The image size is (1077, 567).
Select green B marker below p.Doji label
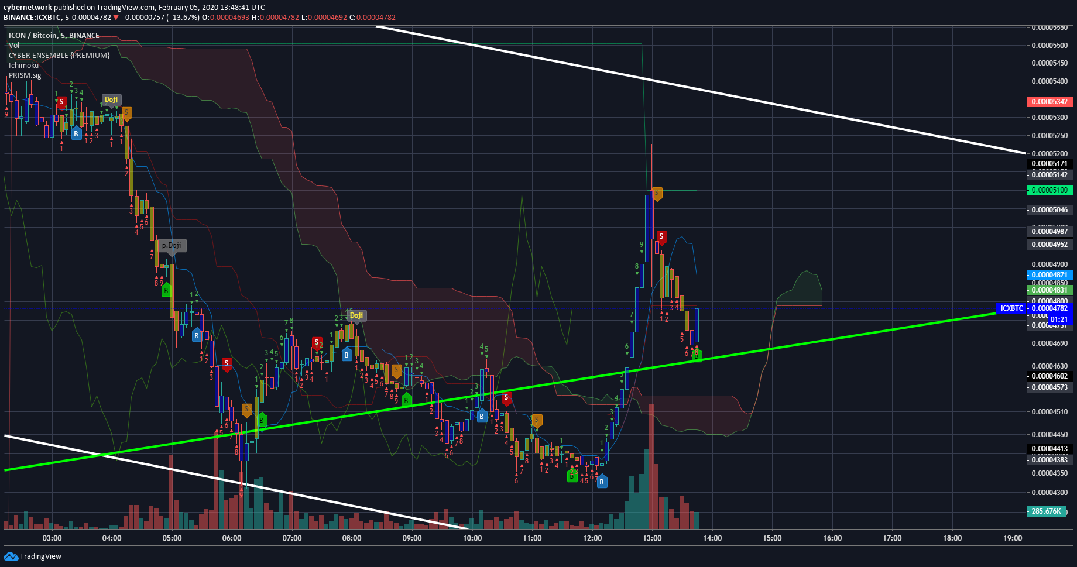point(166,290)
